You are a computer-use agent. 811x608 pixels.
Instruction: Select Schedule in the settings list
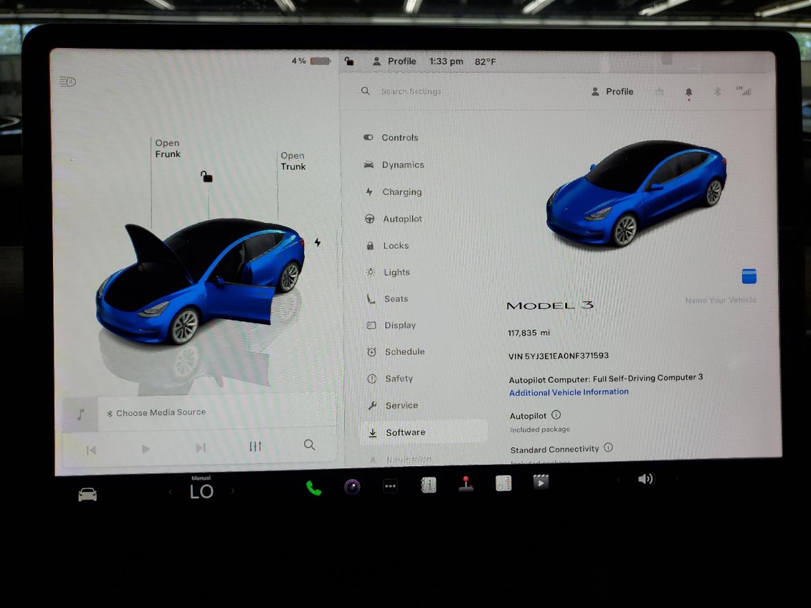pyautogui.click(x=396, y=352)
